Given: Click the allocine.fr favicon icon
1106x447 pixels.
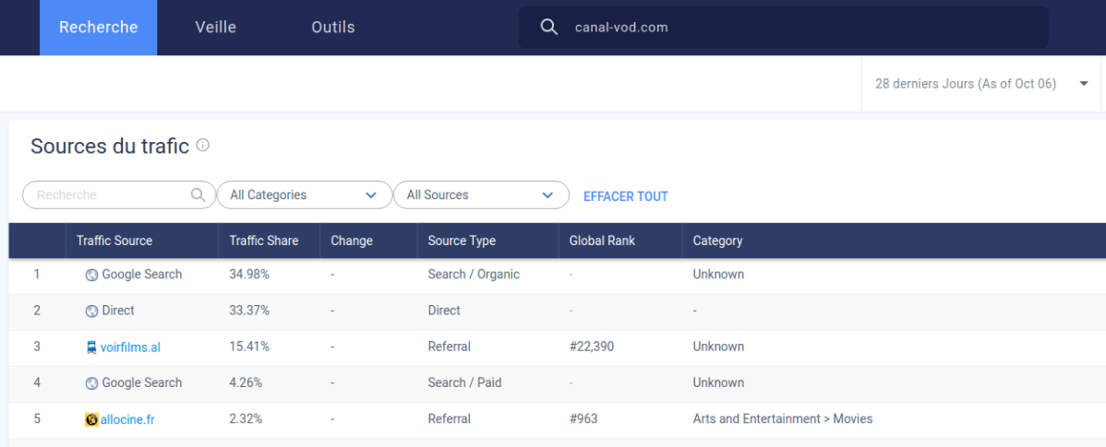Looking at the screenshot, I should click(91, 419).
